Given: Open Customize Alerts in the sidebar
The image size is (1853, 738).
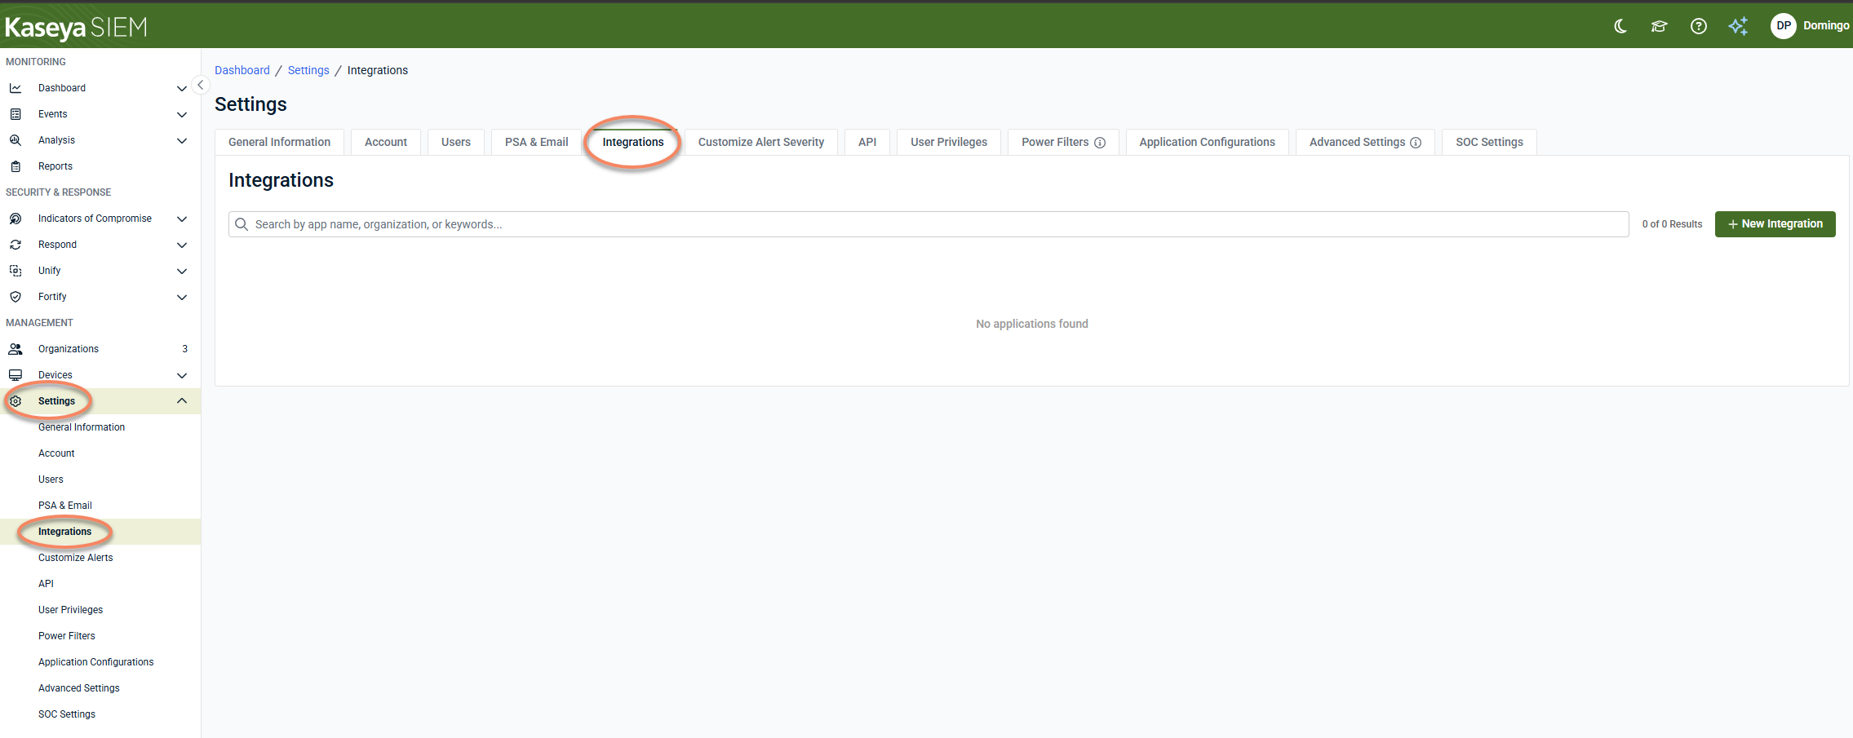Looking at the screenshot, I should click(x=76, y=558).
